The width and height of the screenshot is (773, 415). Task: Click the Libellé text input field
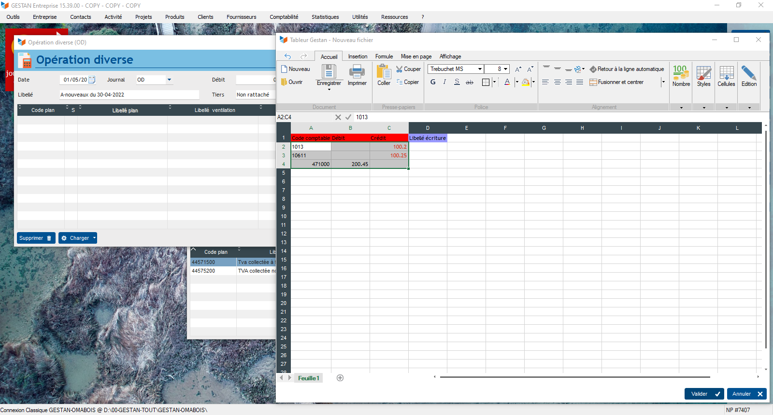[129, 95]
